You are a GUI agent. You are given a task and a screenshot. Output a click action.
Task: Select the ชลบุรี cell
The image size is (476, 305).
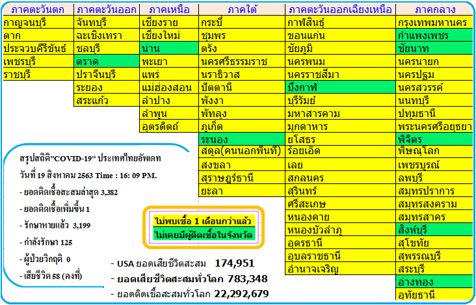point(107,48)
